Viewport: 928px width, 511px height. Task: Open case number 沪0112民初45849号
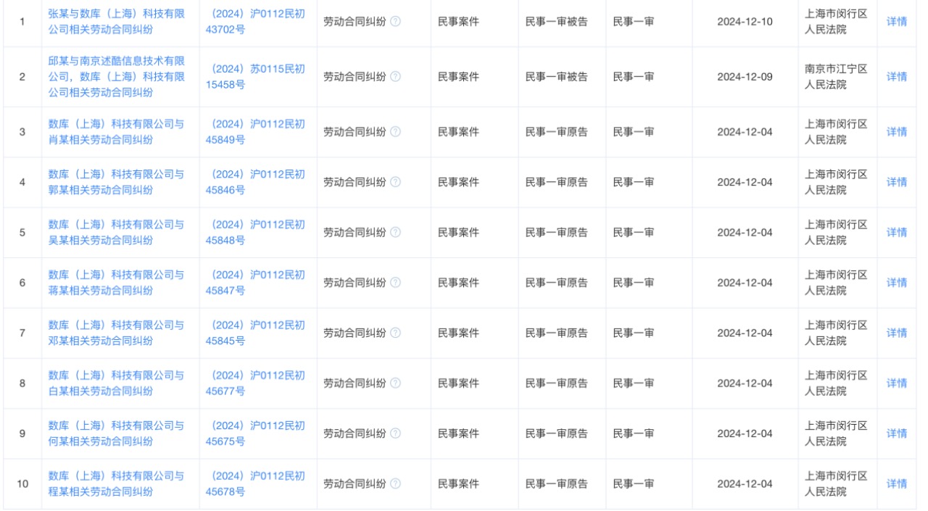tap(255, 132)
